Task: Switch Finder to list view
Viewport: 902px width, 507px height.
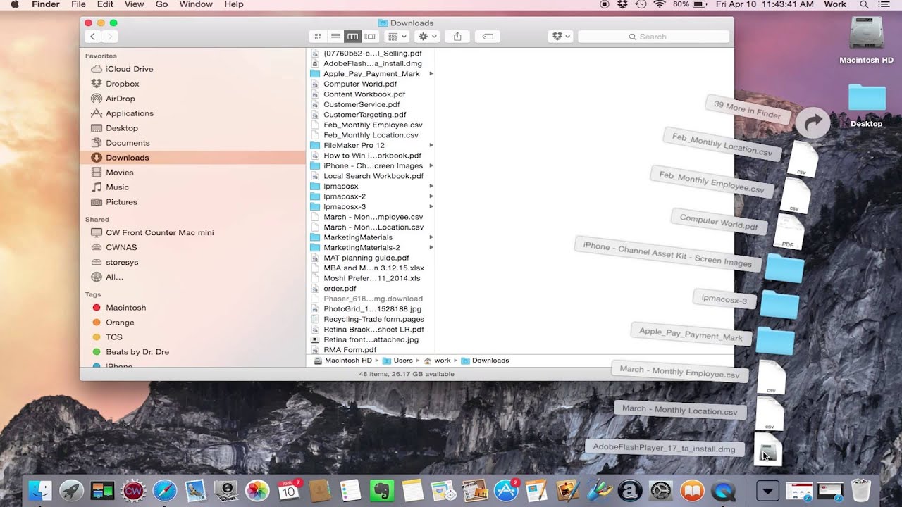Action: [x=335, y=37]
